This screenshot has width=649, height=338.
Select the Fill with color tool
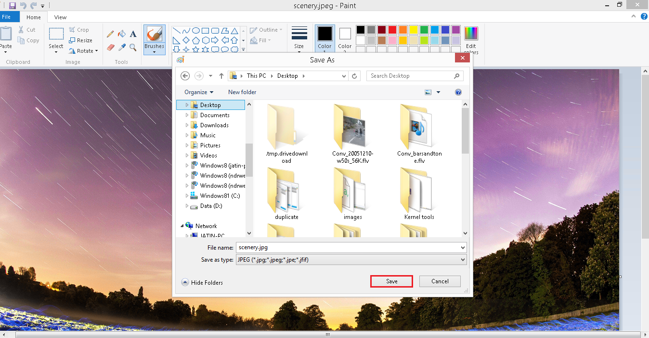[x=122, y=34]
